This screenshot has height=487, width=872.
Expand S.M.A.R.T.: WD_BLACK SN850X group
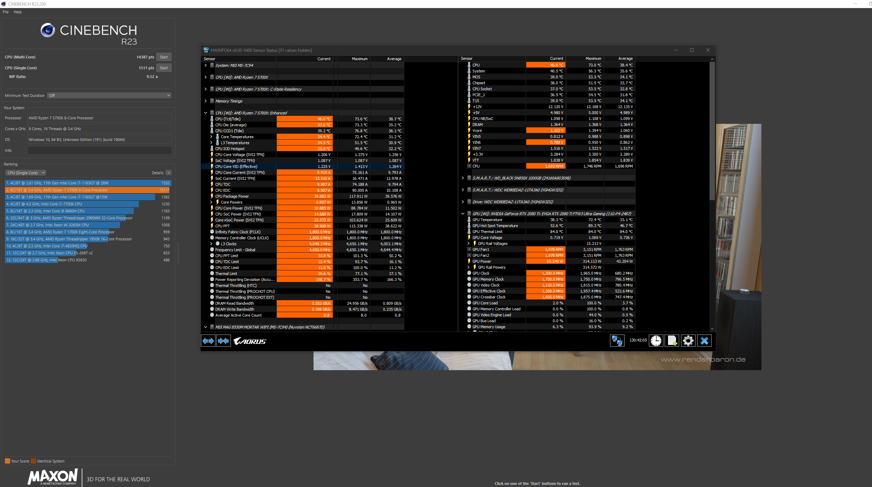point(463,178)
